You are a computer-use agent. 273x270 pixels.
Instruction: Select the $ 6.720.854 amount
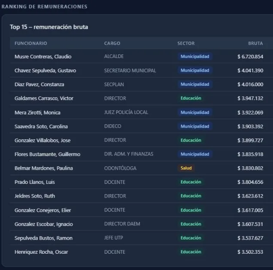coord(250,57)
